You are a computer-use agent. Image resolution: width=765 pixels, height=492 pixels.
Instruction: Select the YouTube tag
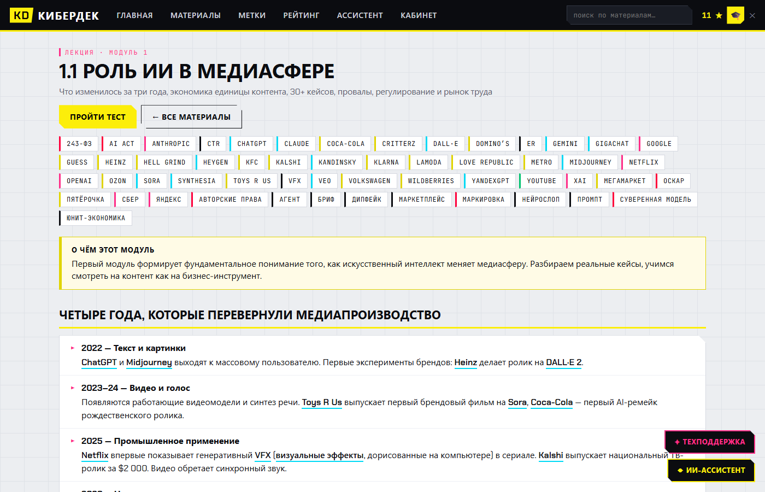541,181
